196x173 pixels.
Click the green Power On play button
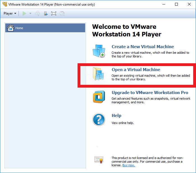tap(24, 13)
